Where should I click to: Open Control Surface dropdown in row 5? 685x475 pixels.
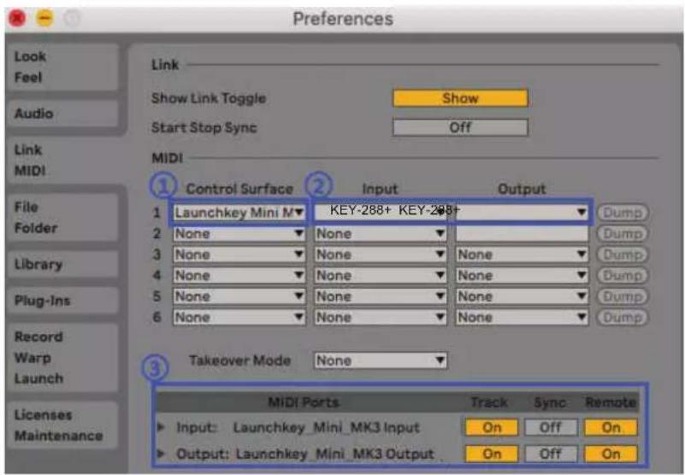pyautogui.click(x=239, y=296)
